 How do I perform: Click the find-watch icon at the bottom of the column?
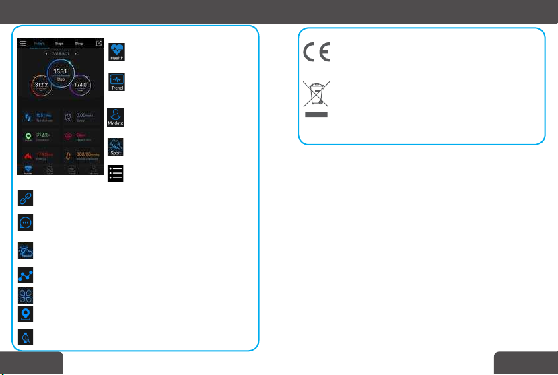pyautogui.click(x=26, y=337)
